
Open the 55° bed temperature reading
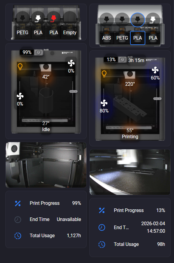130,130
